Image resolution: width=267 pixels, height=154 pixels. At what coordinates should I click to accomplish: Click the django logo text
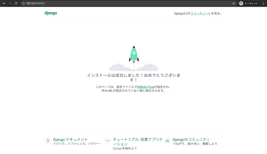[51, 13]
